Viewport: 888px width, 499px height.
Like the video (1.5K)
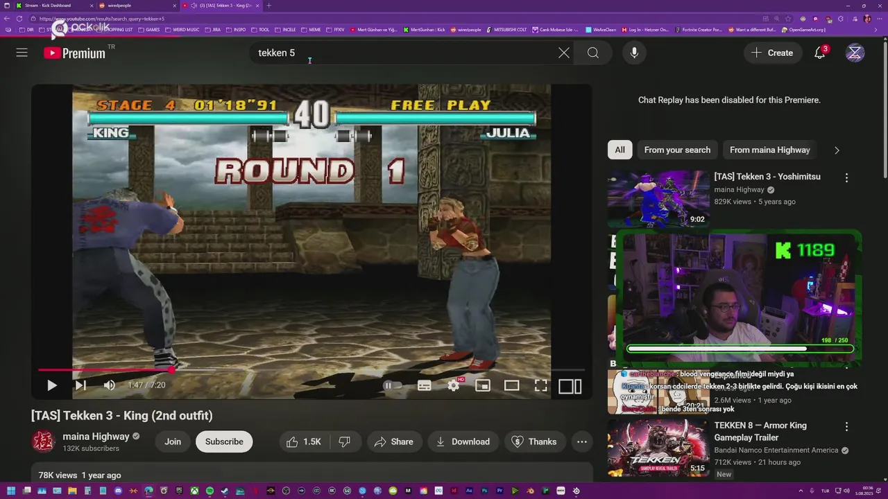[x=304, y=441]
